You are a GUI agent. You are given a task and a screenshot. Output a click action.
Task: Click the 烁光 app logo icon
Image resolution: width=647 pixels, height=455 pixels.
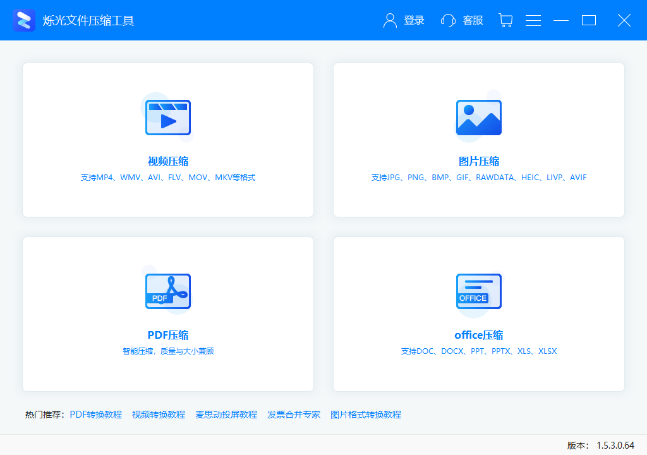pos(23,20)
